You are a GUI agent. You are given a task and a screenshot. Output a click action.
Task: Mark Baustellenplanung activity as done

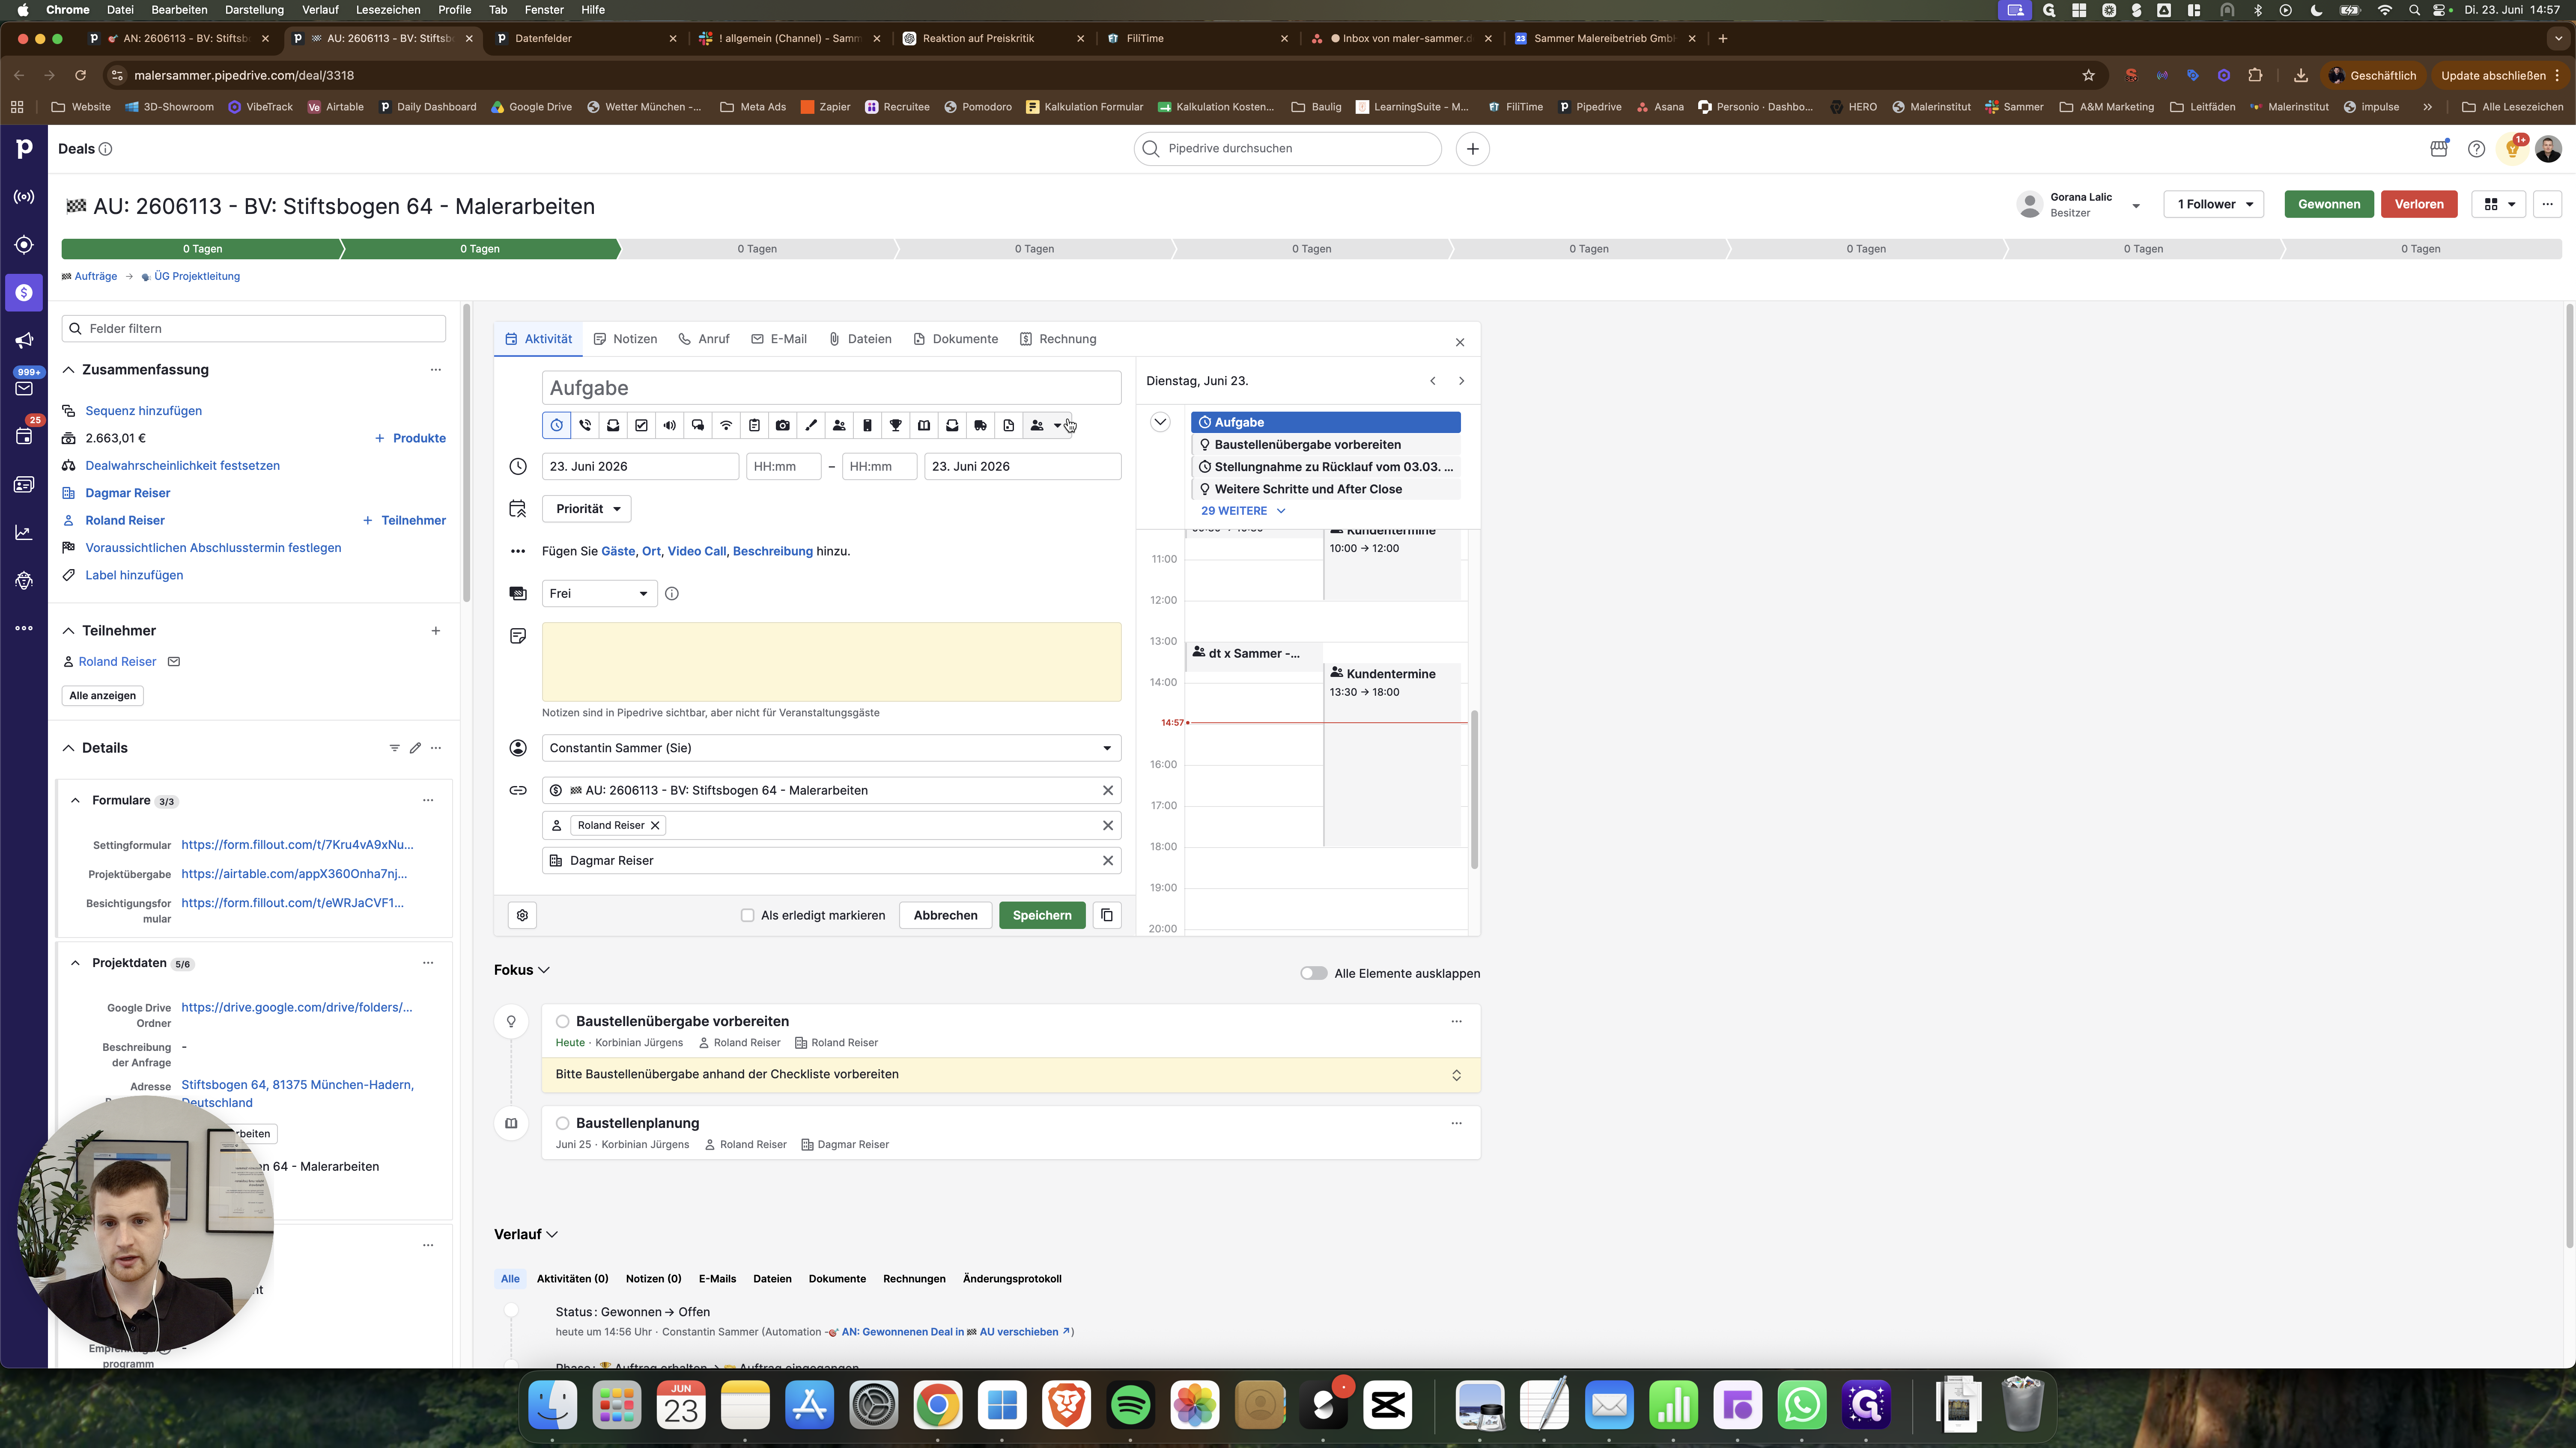coord(563,1123)
